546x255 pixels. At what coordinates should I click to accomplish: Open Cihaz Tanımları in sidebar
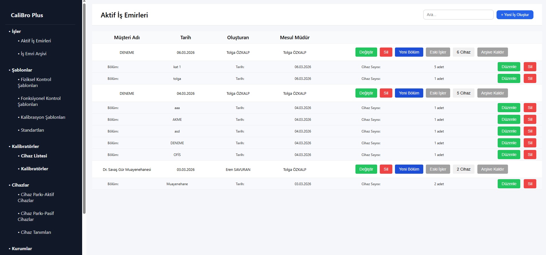click(36, 232)
